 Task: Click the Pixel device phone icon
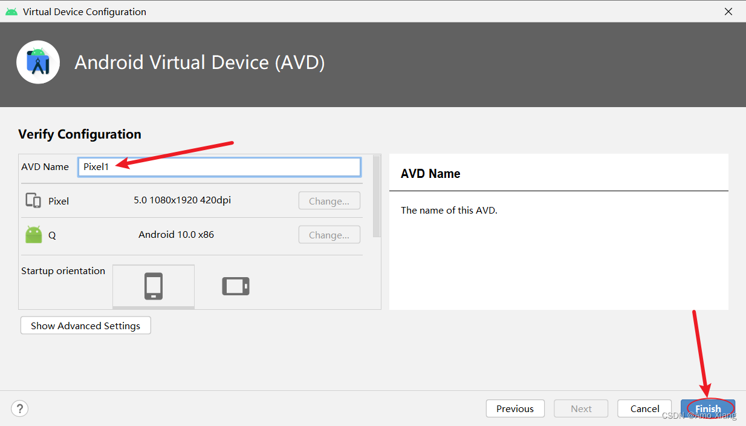pos(33,201)
